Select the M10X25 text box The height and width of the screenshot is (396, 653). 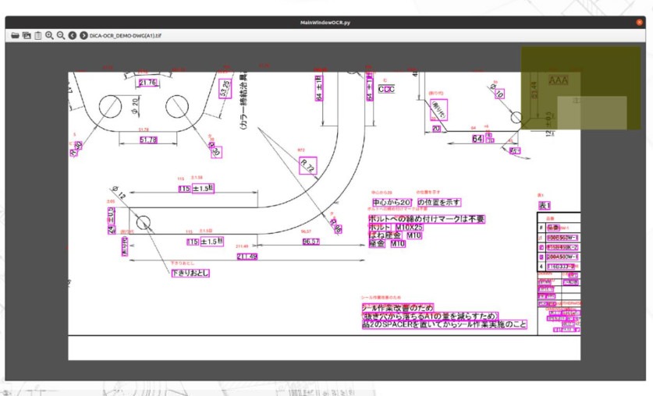pos(409,227)
